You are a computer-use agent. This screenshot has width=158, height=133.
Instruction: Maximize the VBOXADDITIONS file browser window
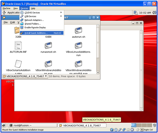click(94, 18)
